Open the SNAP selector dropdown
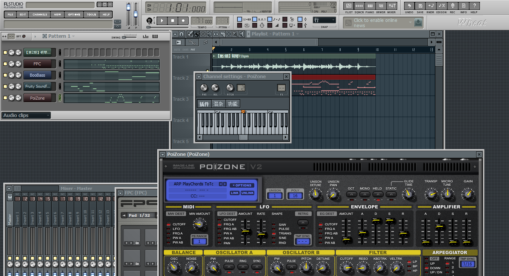Screen dimensions: 509x276 (x=324, y=20)
